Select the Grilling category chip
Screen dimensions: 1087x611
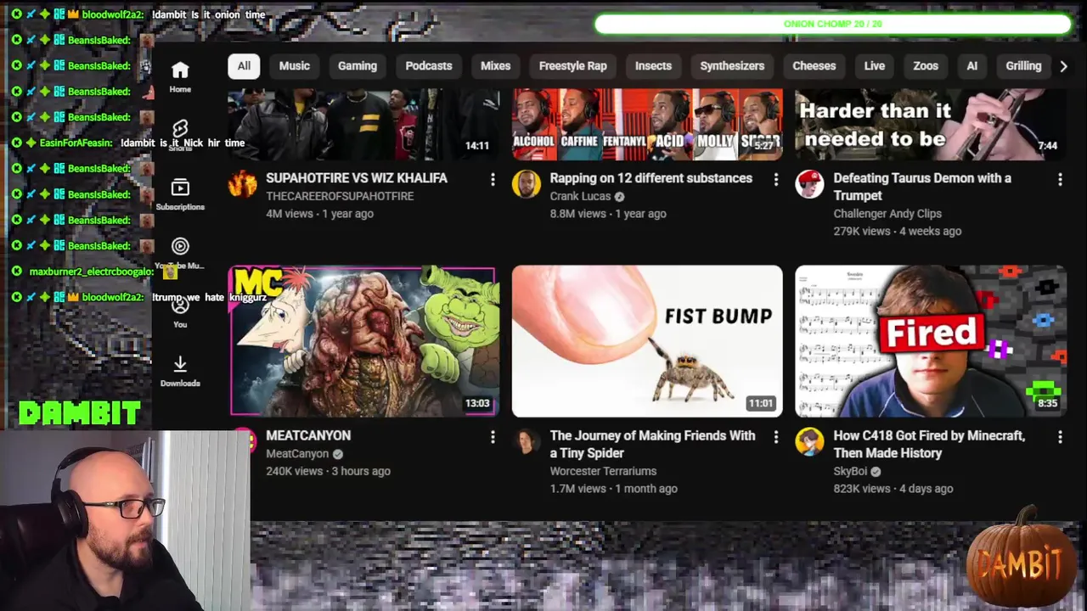tap(1023, 66)
